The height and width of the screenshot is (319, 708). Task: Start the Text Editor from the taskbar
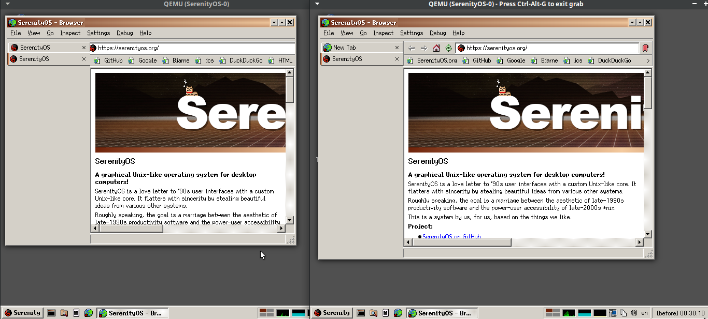[386, 312]
